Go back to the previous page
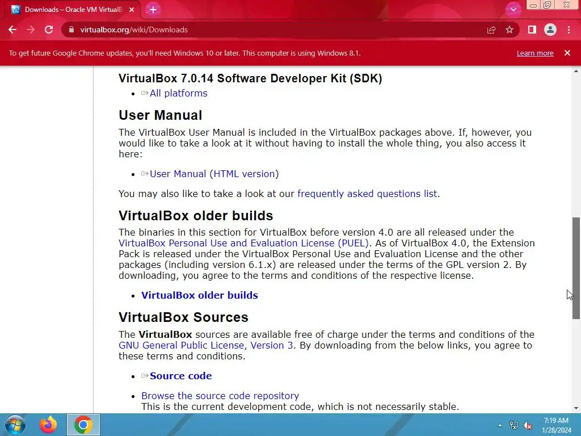 pyautogui.click(x=12, y=30)
